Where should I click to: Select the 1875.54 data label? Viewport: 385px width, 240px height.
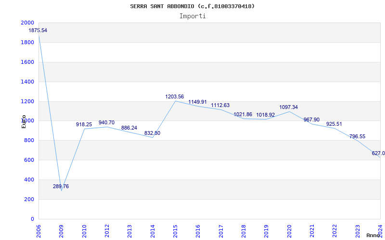(x=38, y=31)
